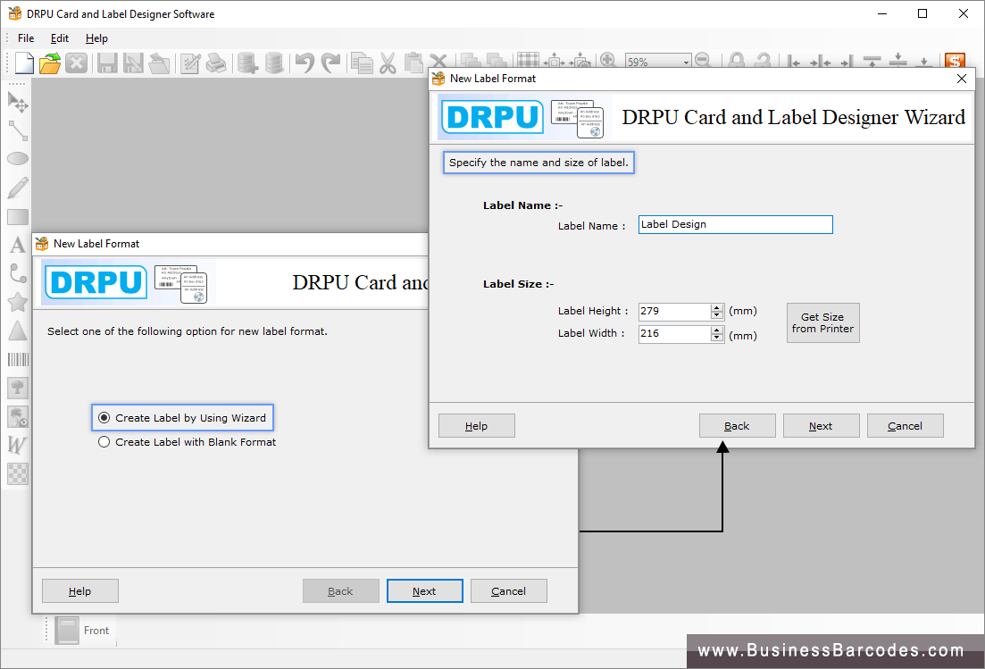Click the orange dollar sign icon

(955, 61)
